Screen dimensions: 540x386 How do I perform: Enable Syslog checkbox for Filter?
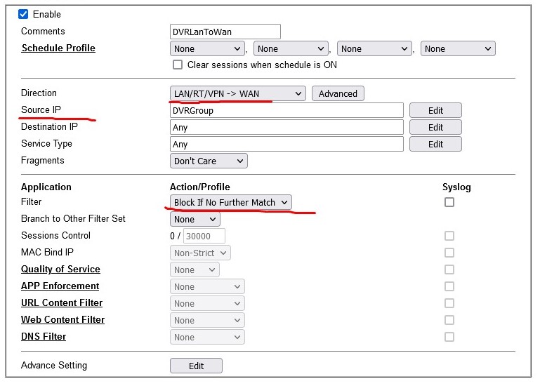pos(449,202)
